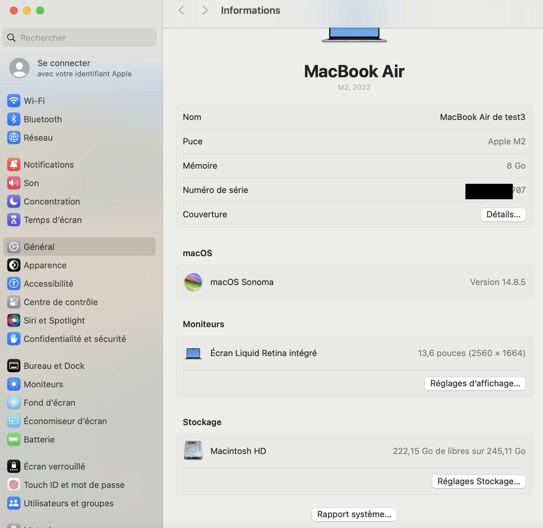
Task: Open Centre de contrôle settings
Action: coord(60,302)
